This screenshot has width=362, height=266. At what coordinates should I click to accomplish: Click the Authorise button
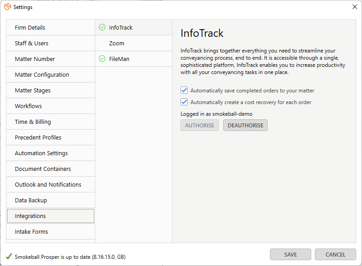click(199, 125)
